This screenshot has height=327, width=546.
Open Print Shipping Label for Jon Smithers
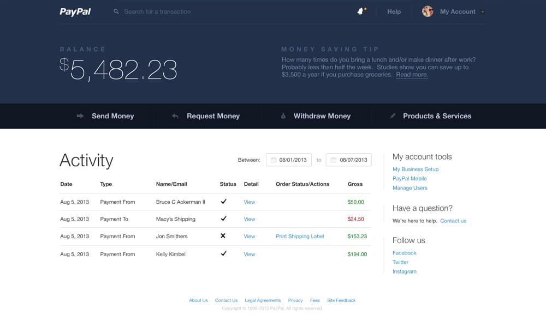tap(301, 236)
